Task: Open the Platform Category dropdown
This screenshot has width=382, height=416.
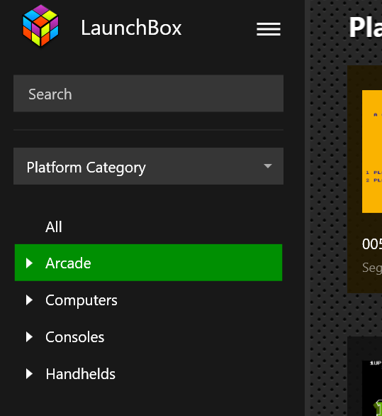Action: pyautogui.click(x=148, y=166)
